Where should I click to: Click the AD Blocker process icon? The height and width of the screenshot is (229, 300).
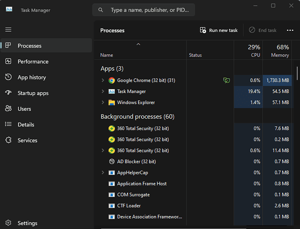(x=111, y=161)
